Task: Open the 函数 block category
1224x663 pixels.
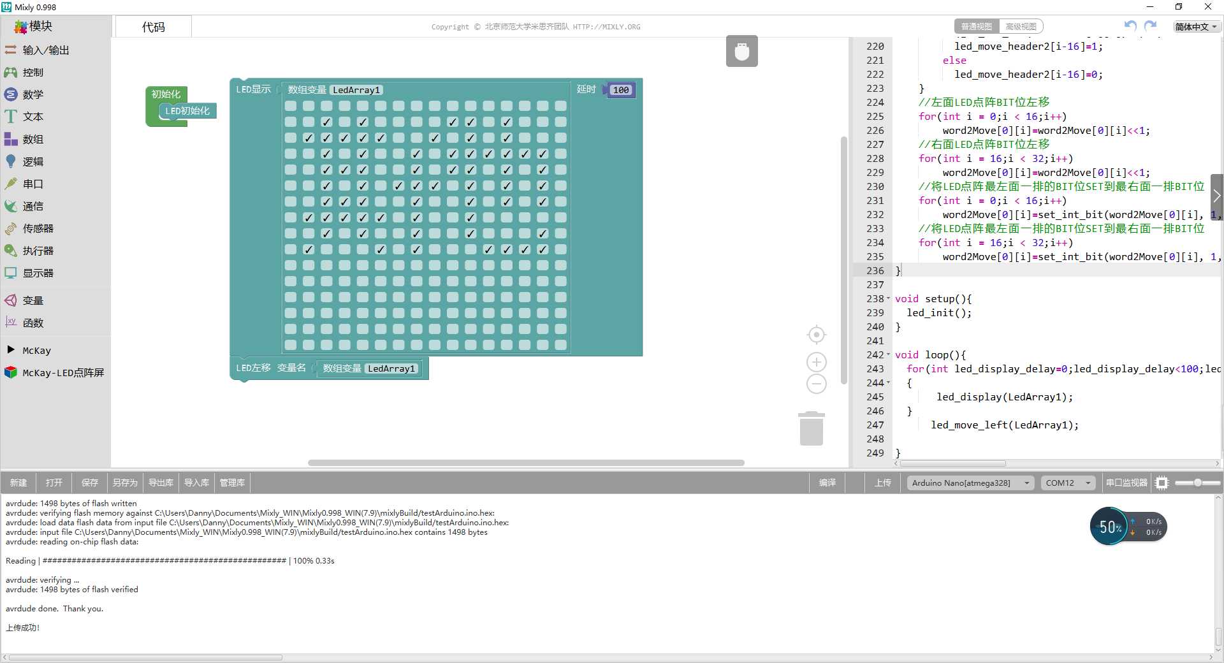Action: click(33, 323)
